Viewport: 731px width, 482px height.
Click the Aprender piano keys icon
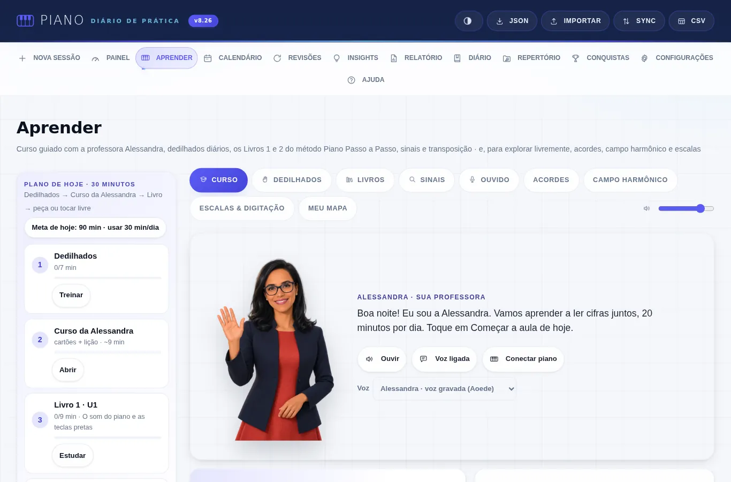click(x=146, y=58)
